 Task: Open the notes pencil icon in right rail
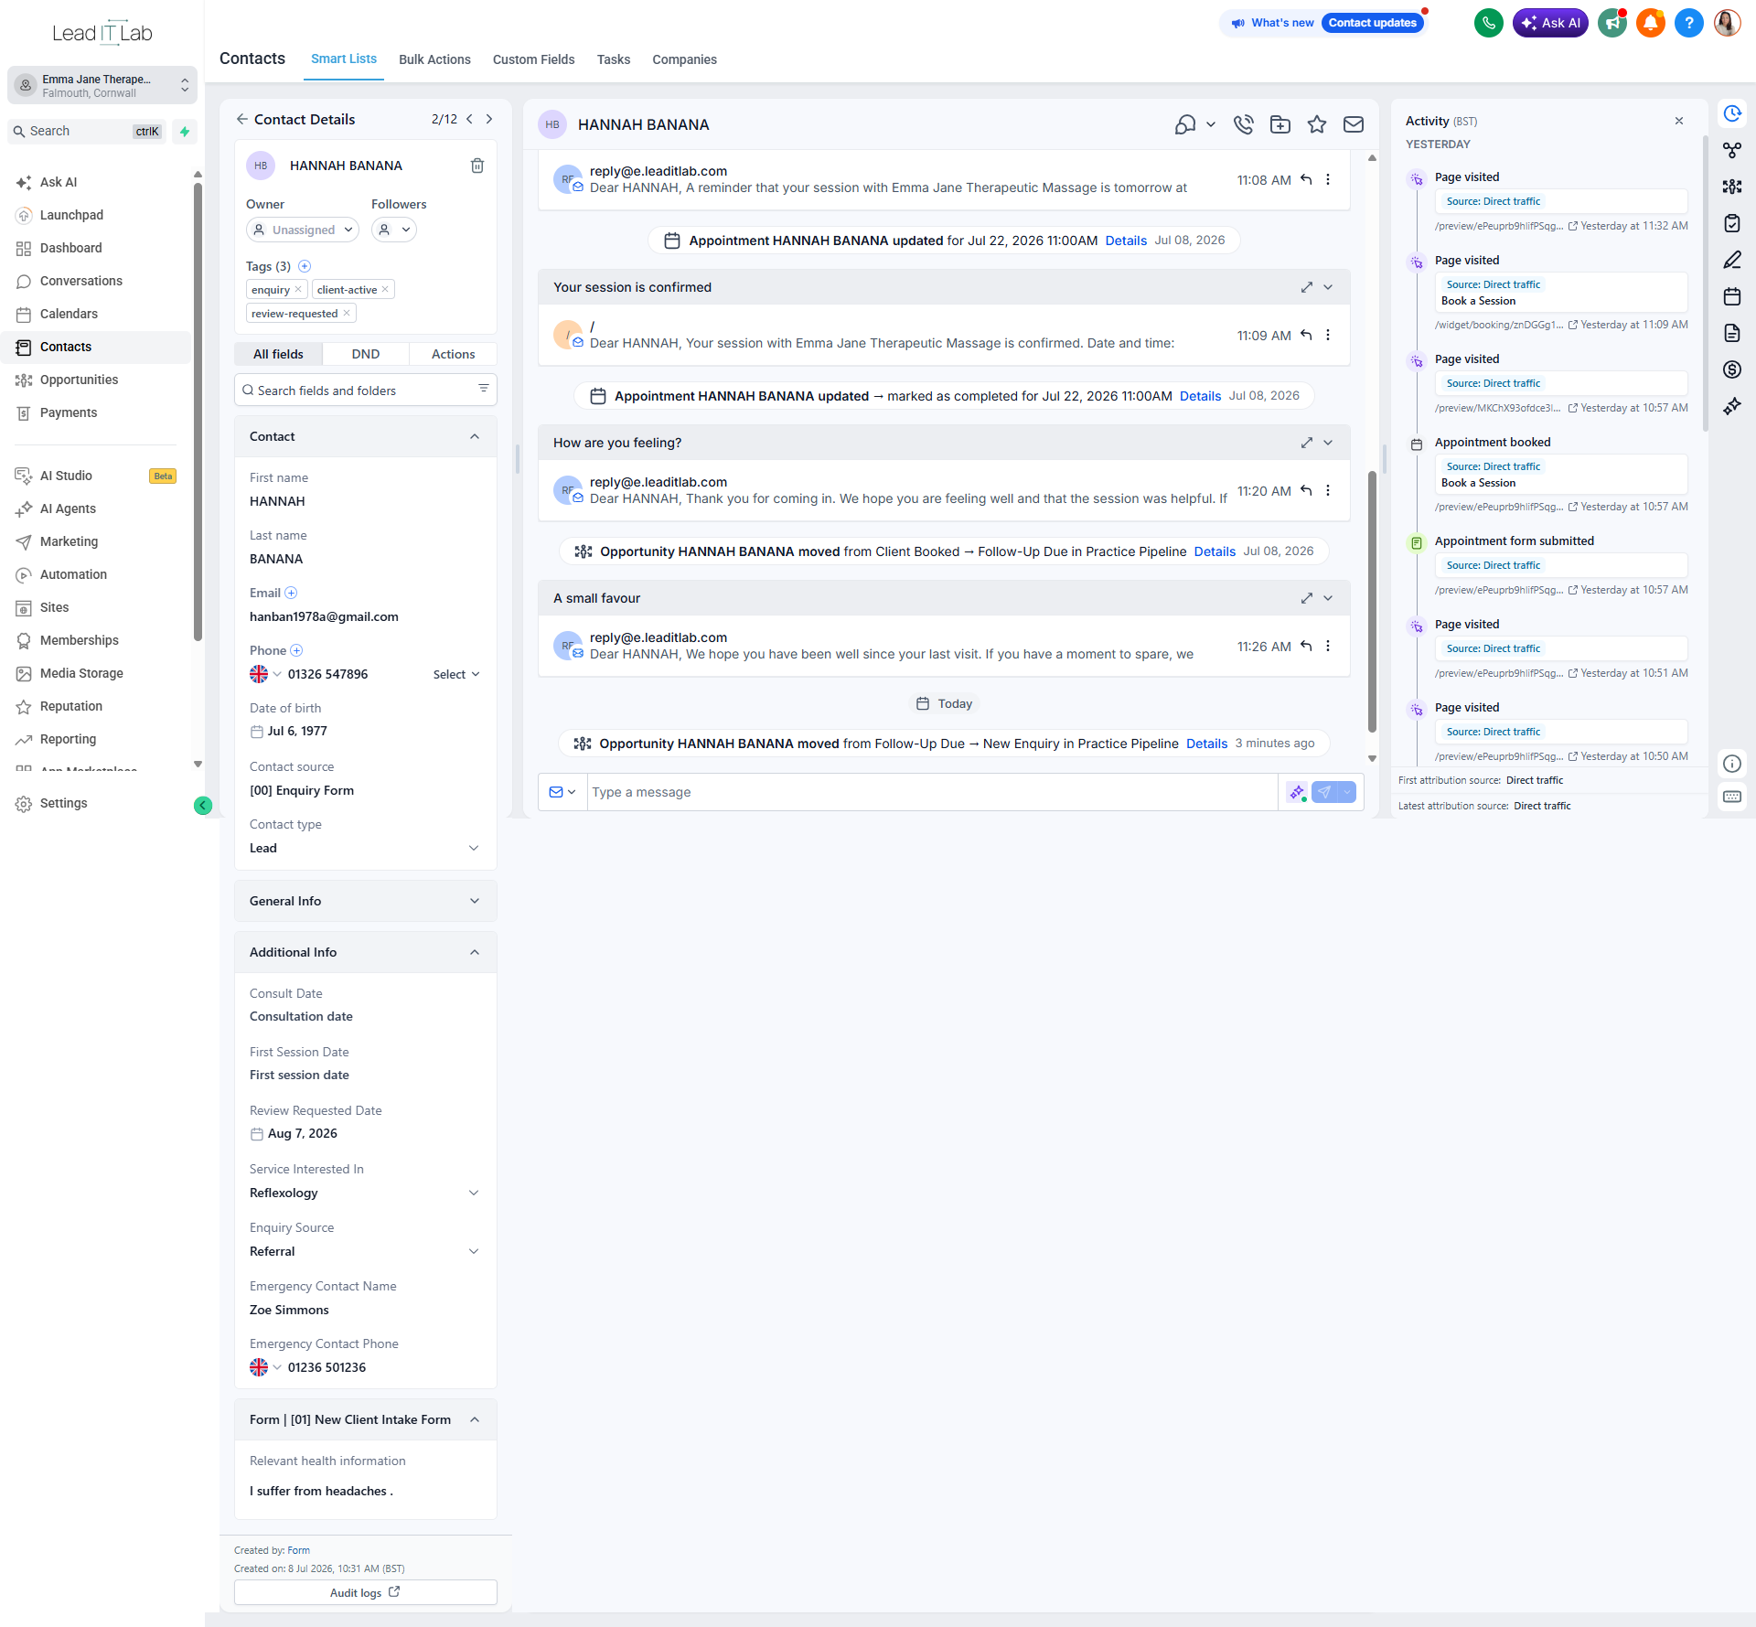coord(1731,260)
